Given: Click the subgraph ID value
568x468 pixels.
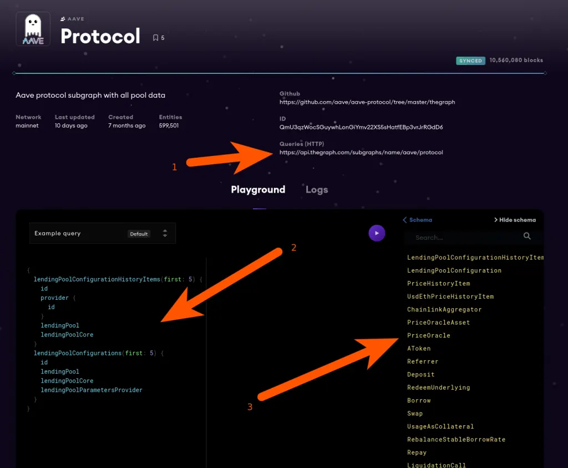Looking at the screenshot, I should coord(361,127).
